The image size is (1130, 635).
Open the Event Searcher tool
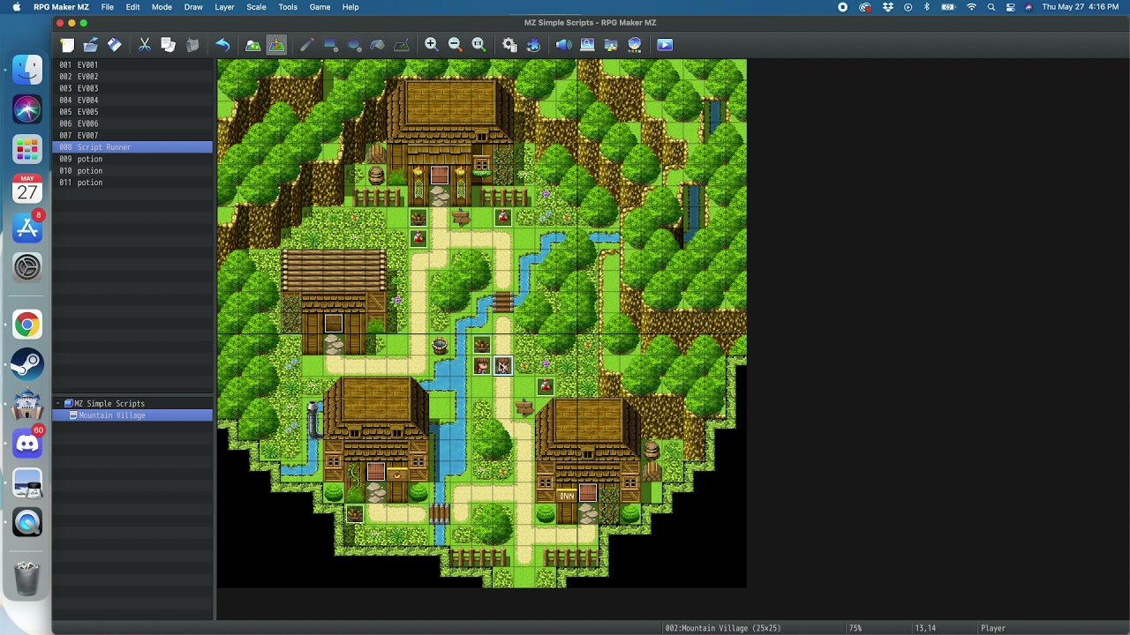point(587,45)
